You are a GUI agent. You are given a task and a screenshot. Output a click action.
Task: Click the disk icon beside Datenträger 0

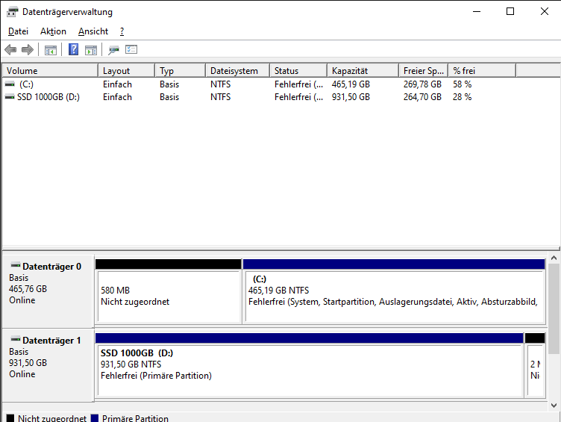(x=16, y=265)
